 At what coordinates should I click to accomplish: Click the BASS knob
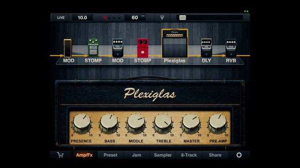[109, 123]
